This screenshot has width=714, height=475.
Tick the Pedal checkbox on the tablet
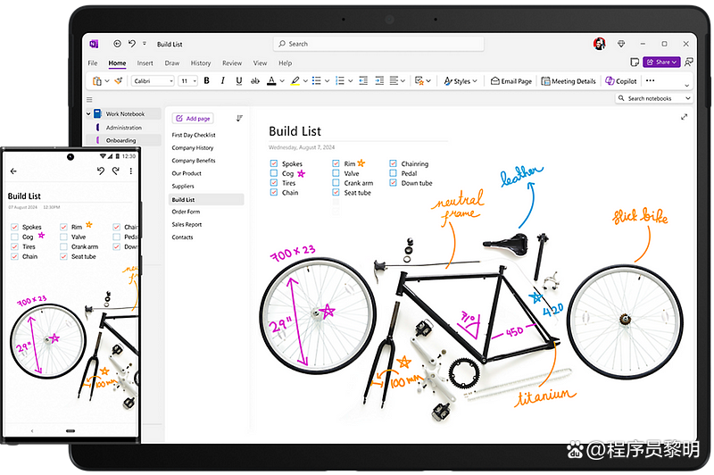(394, 174)
